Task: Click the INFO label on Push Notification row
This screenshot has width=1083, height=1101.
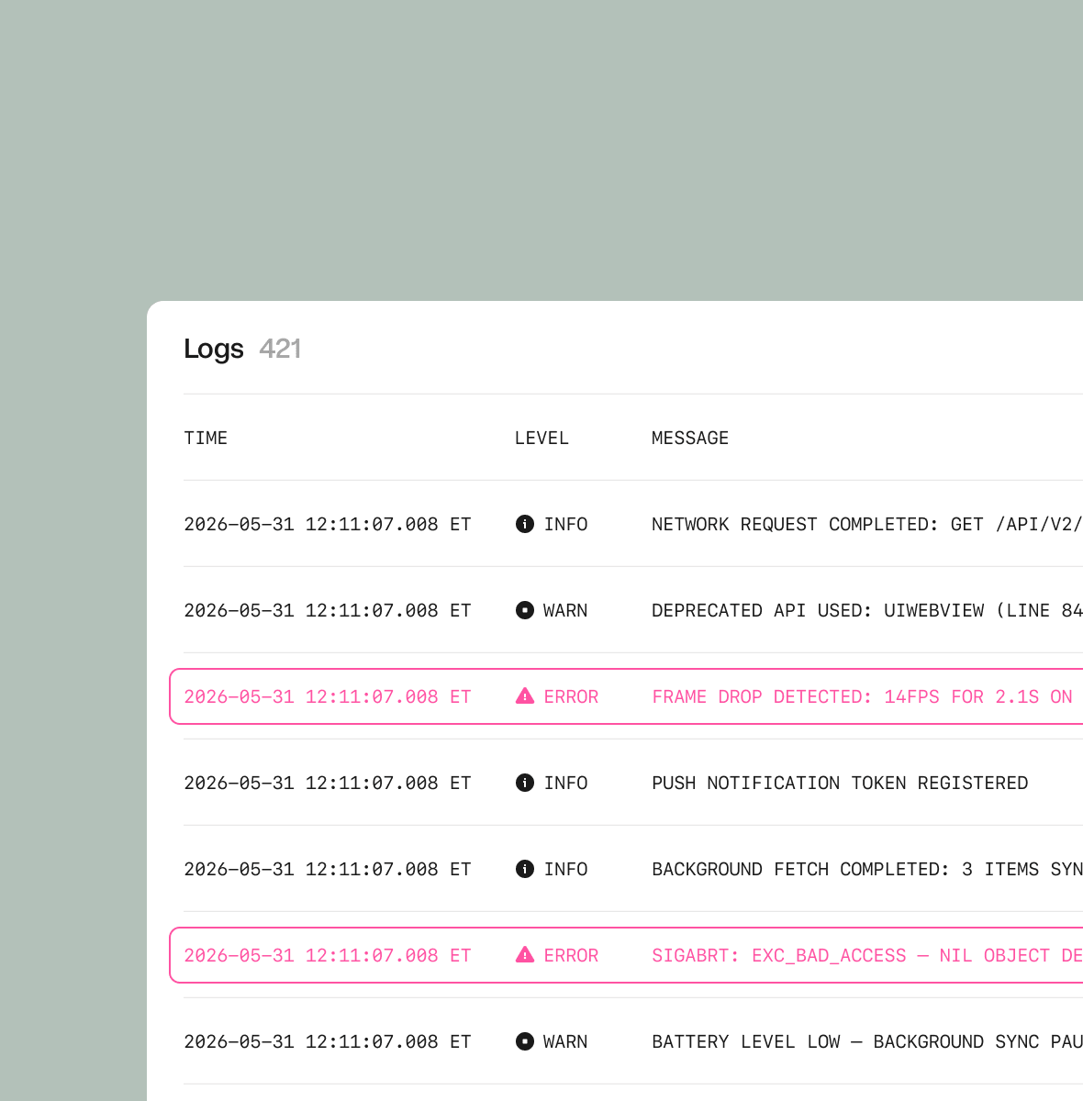Action: [x=565, y=783]
